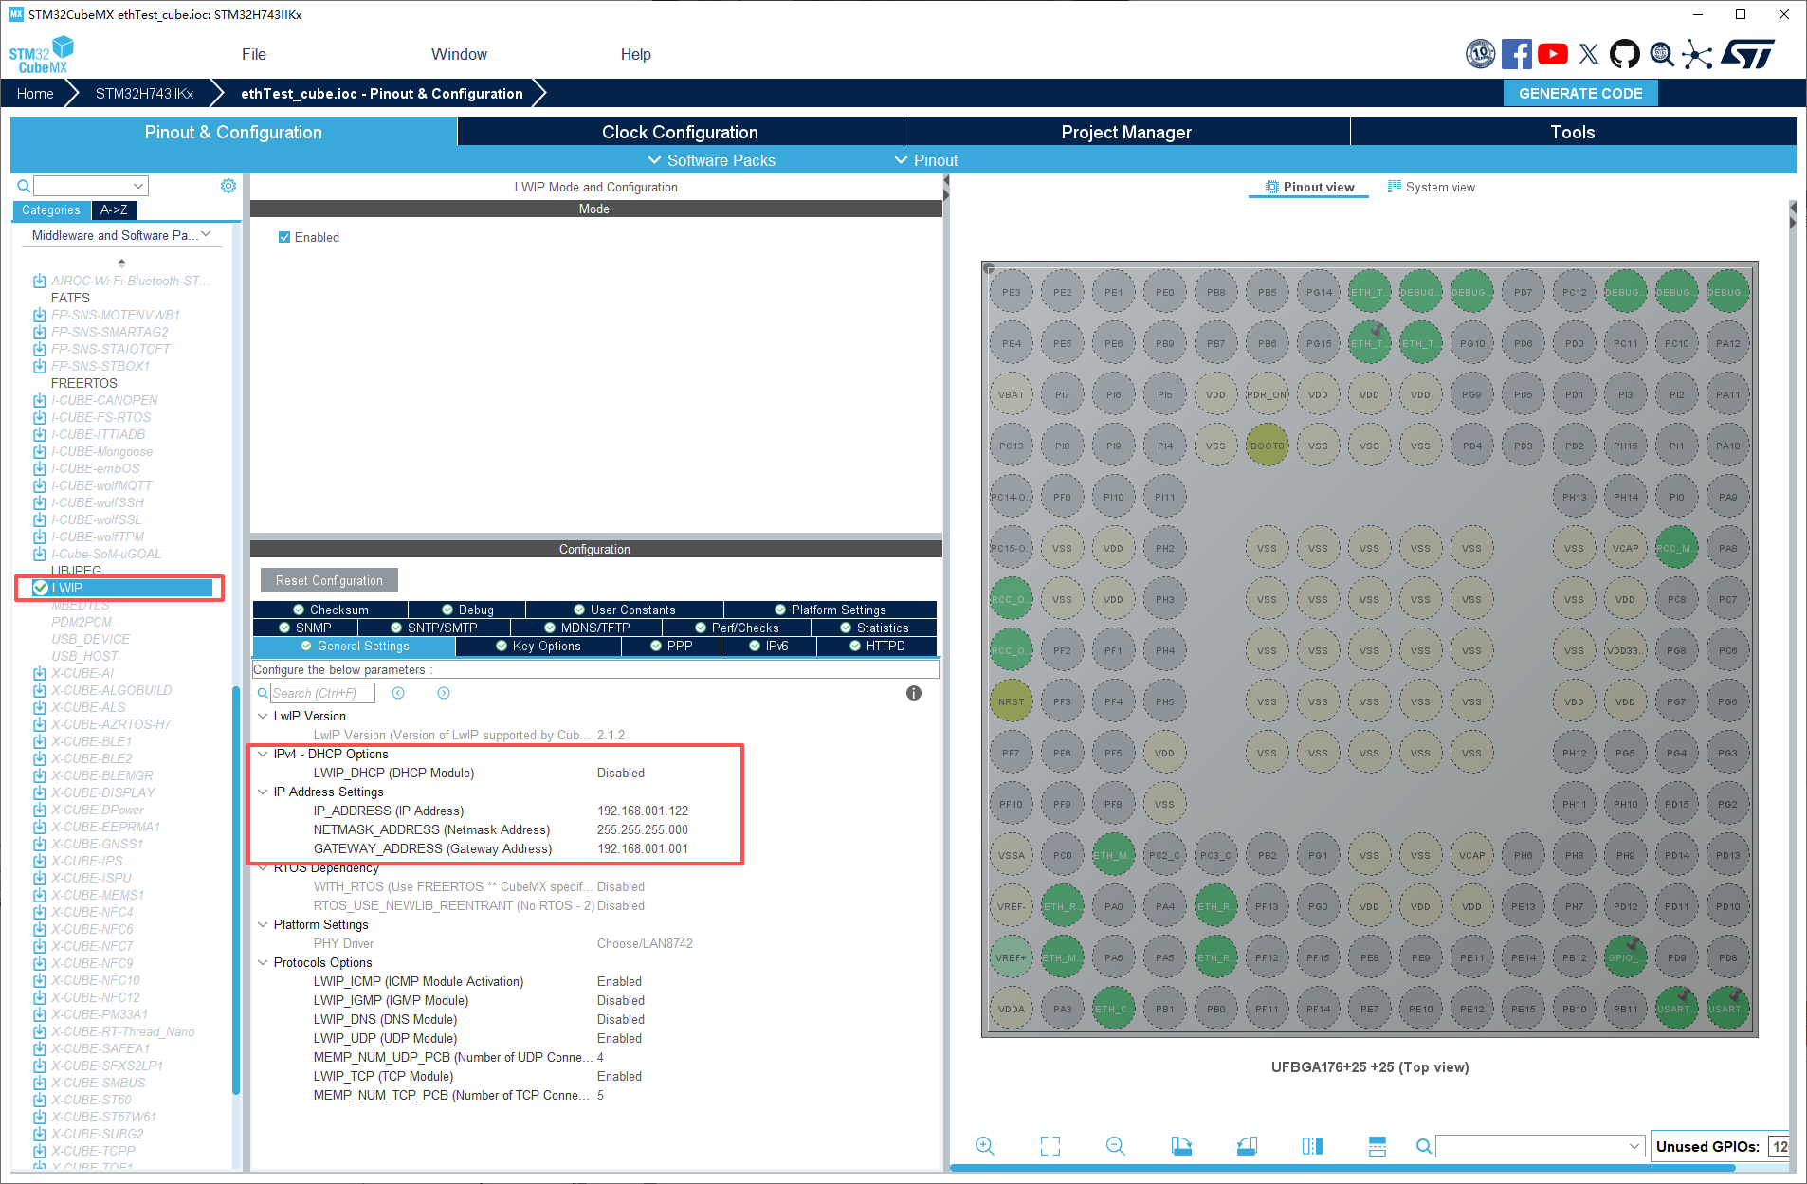Open category settings gear icon

228,186
